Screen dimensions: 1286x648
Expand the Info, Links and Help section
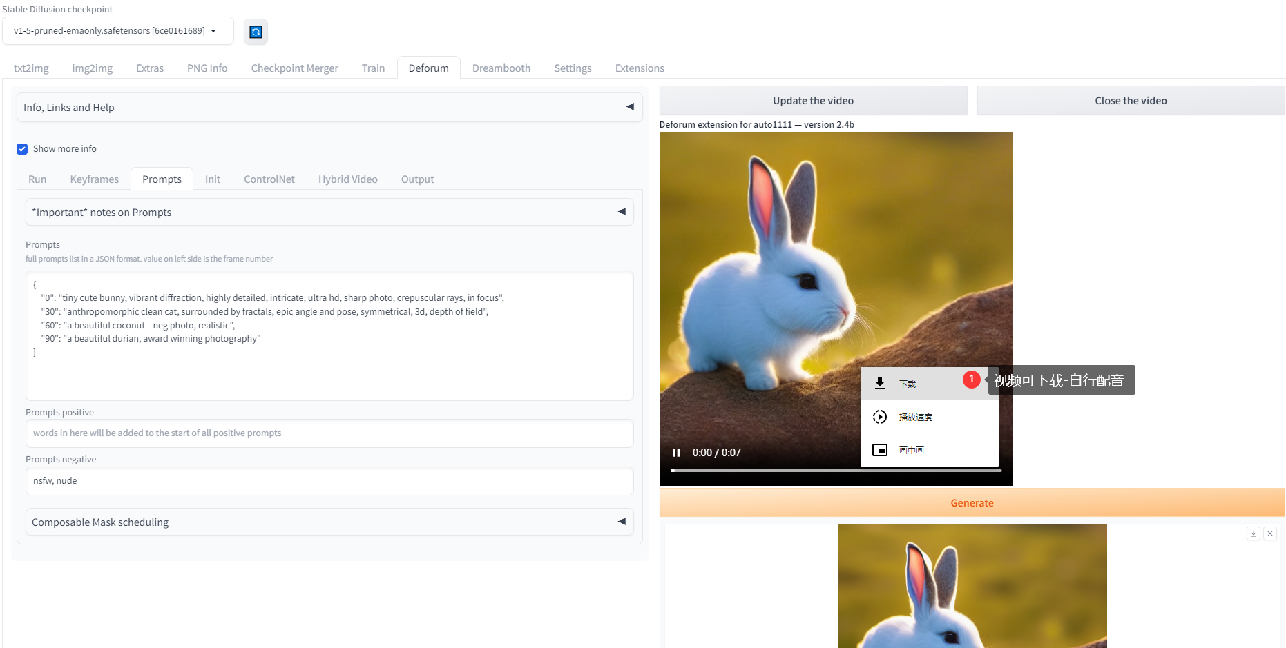click(329, 108)
